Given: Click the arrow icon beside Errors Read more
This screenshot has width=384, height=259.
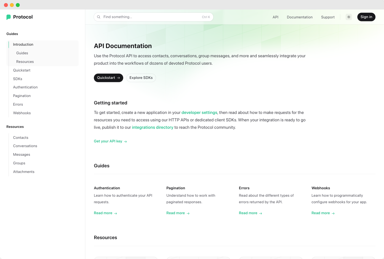Looking at the screenshot, I should click(261, 213).
